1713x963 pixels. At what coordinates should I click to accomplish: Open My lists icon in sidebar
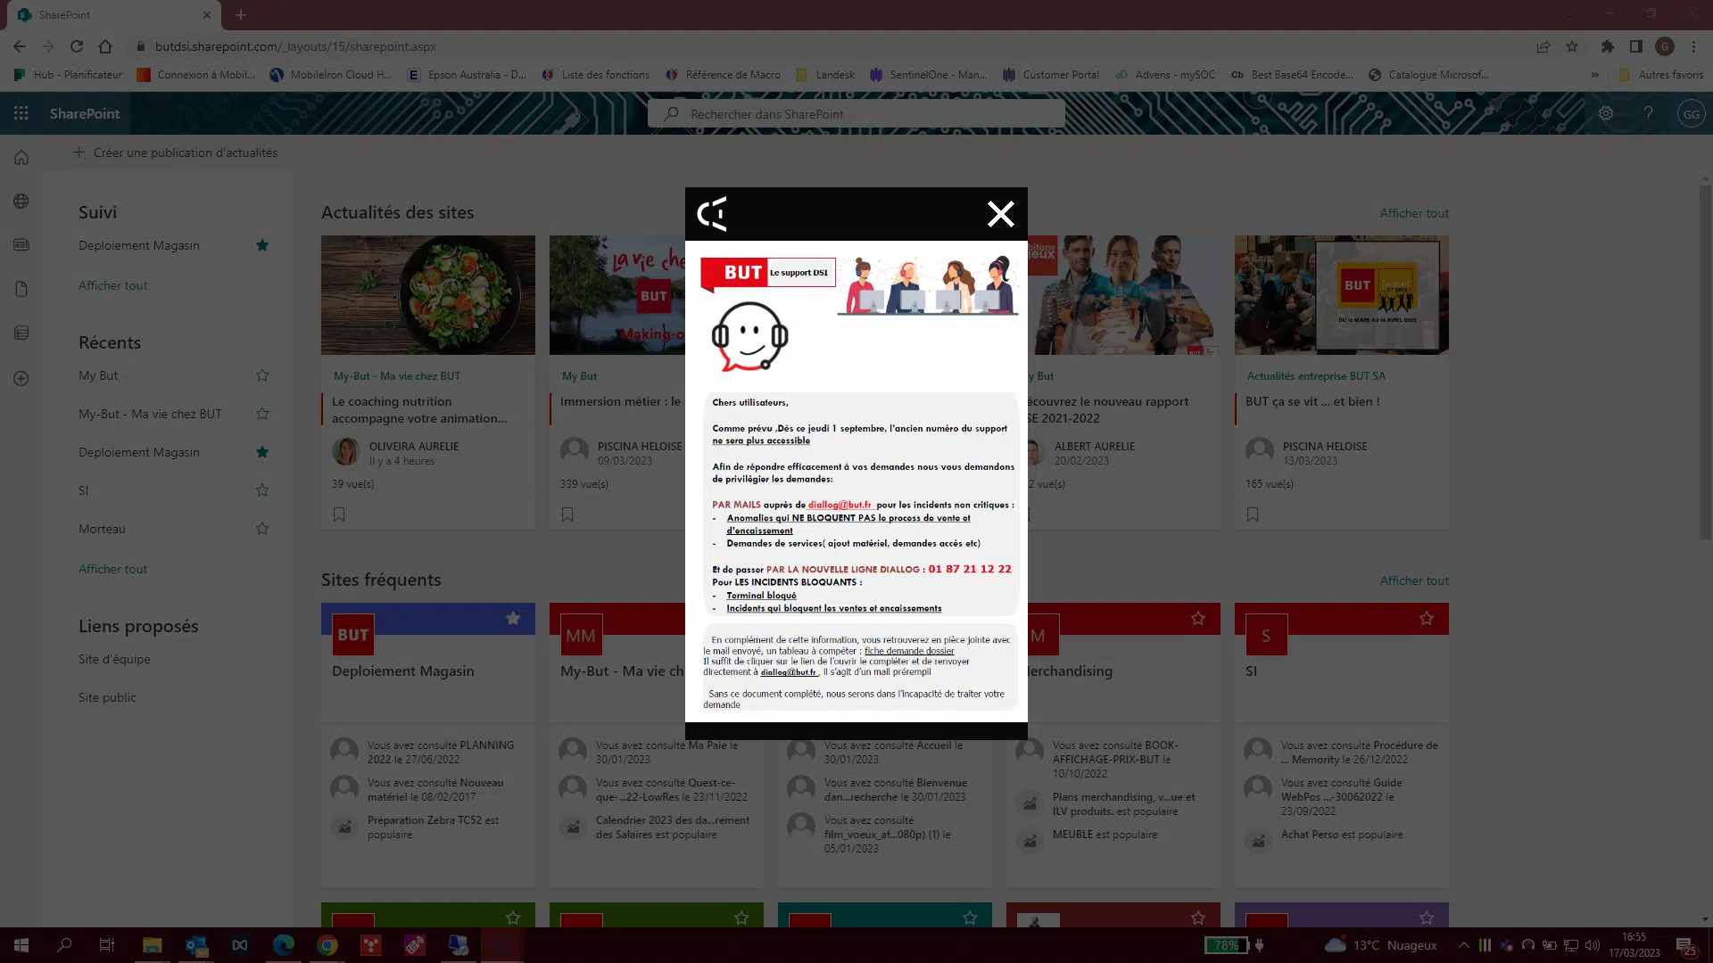click(x=21, y=333)
